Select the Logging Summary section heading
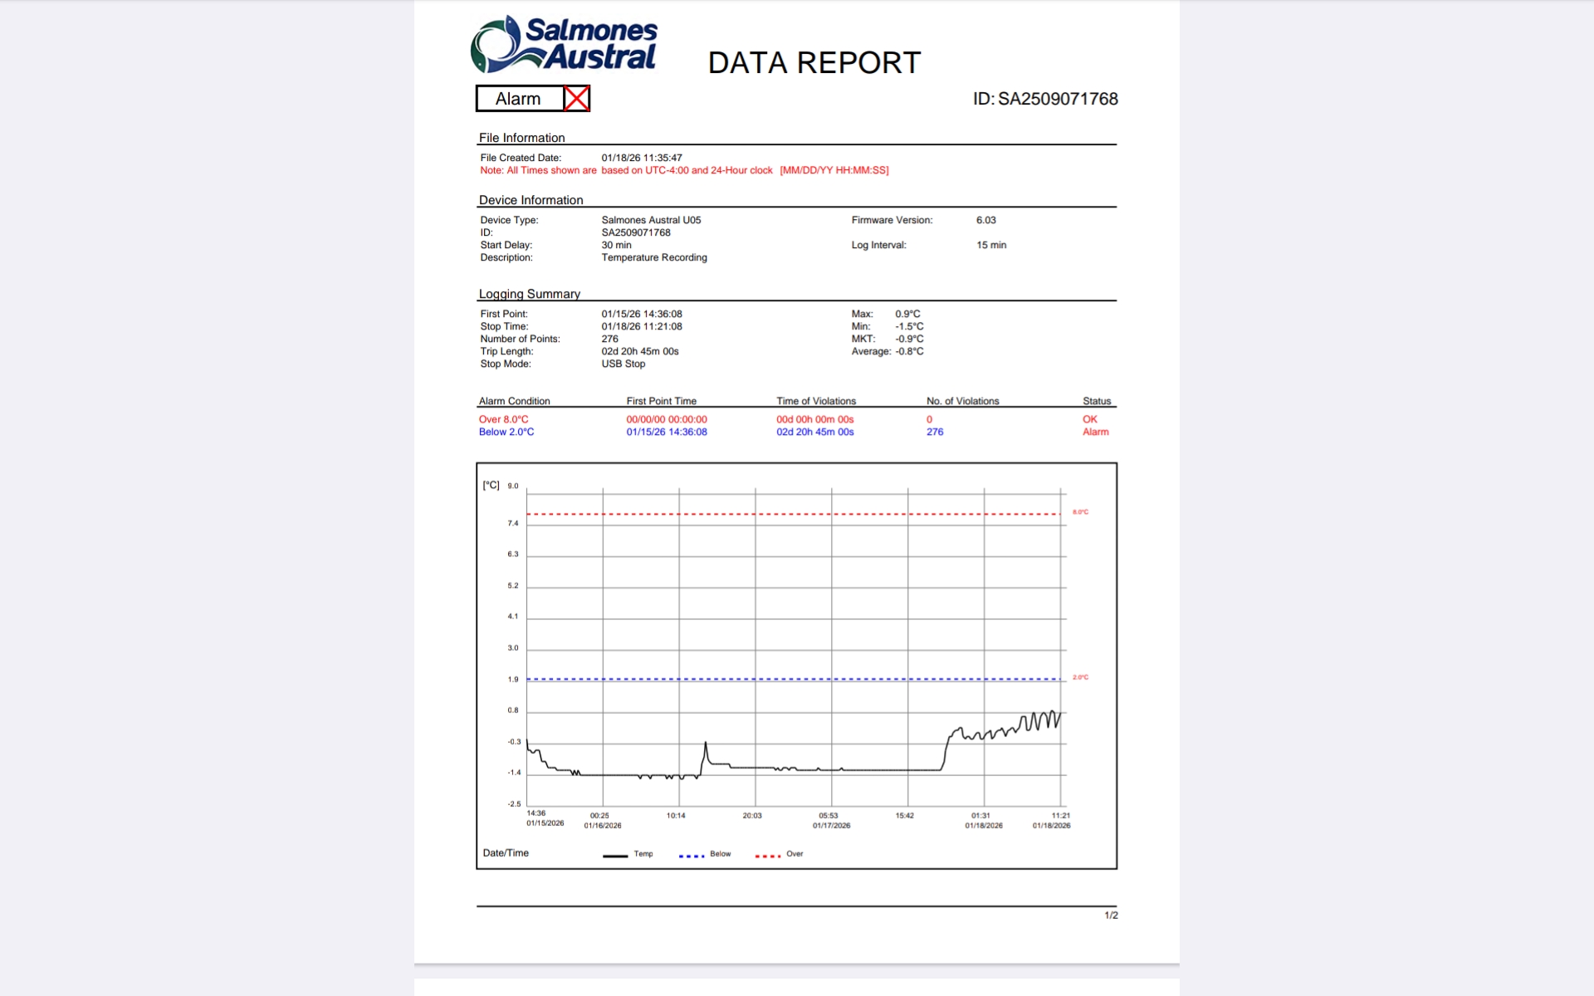 (x=529, y=294)
